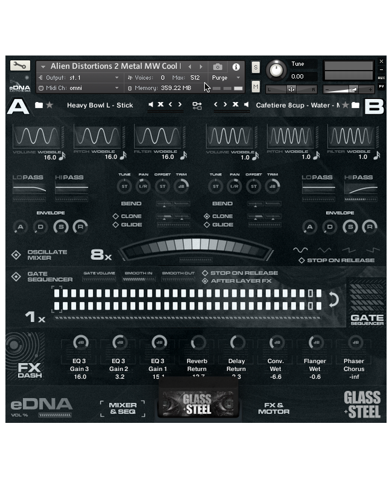Click the A/B crossfade mixer arc
Image resolution: width=392 pixels, height=479 pixels.
click(196, 248)
